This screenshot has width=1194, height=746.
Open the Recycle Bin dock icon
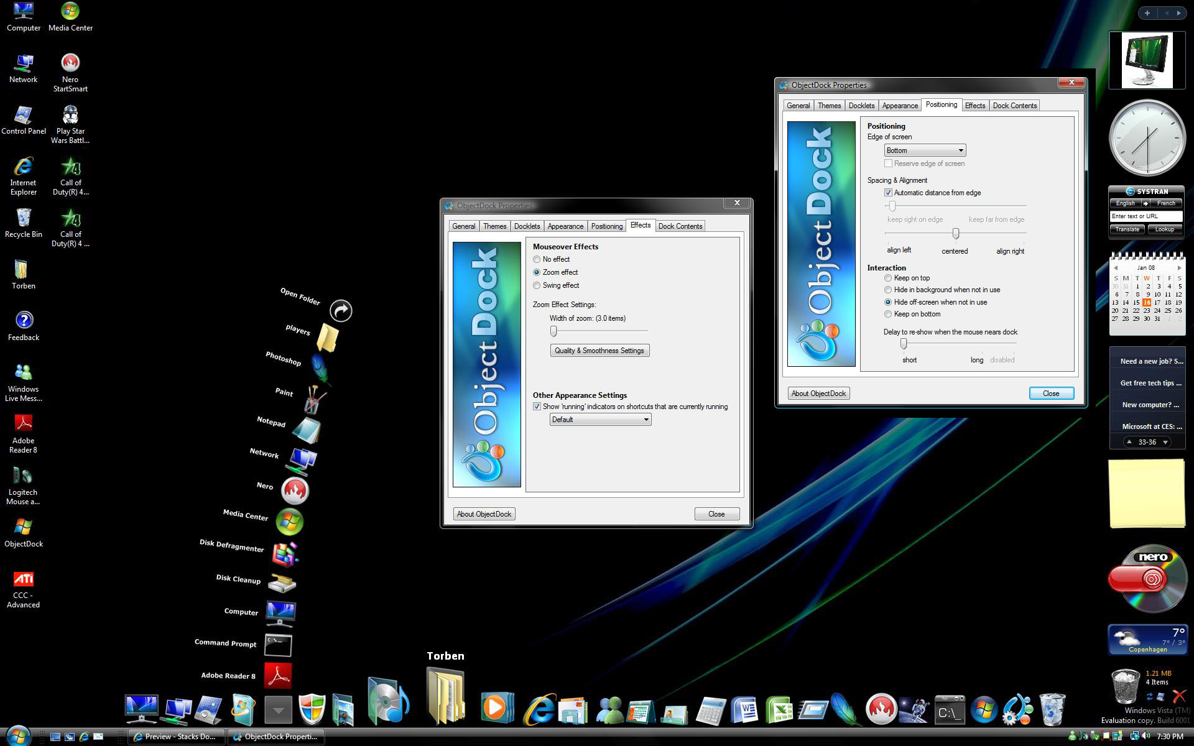(1052, 709)
